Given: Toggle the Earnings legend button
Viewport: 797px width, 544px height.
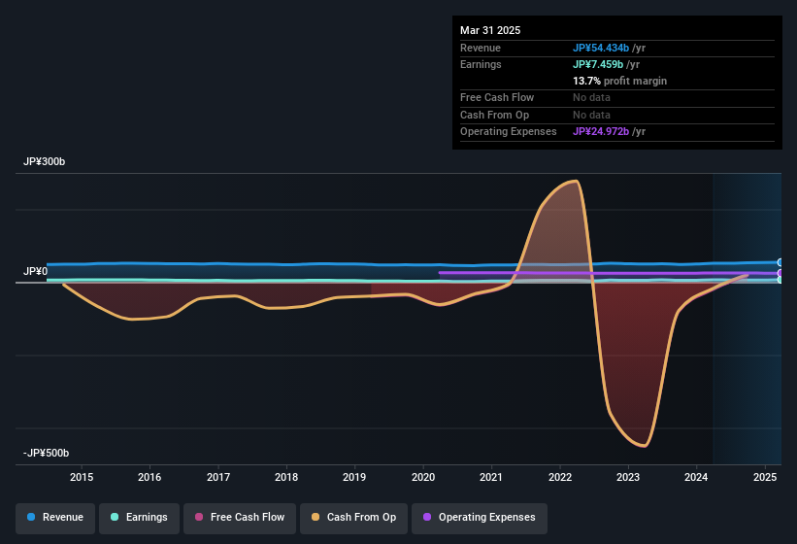Looking at the screenshot, I should click(139, 518).
